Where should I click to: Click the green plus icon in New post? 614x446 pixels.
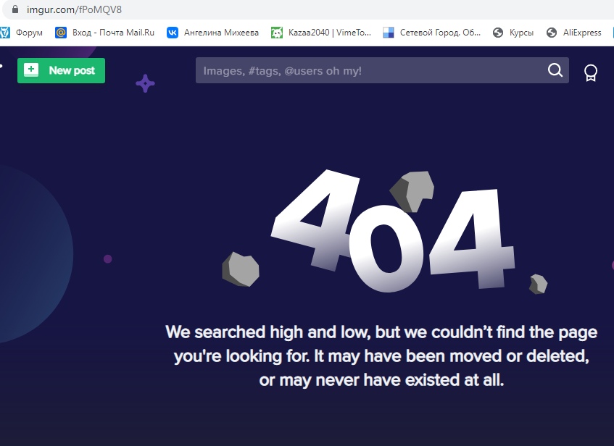(x=31, y=70)
